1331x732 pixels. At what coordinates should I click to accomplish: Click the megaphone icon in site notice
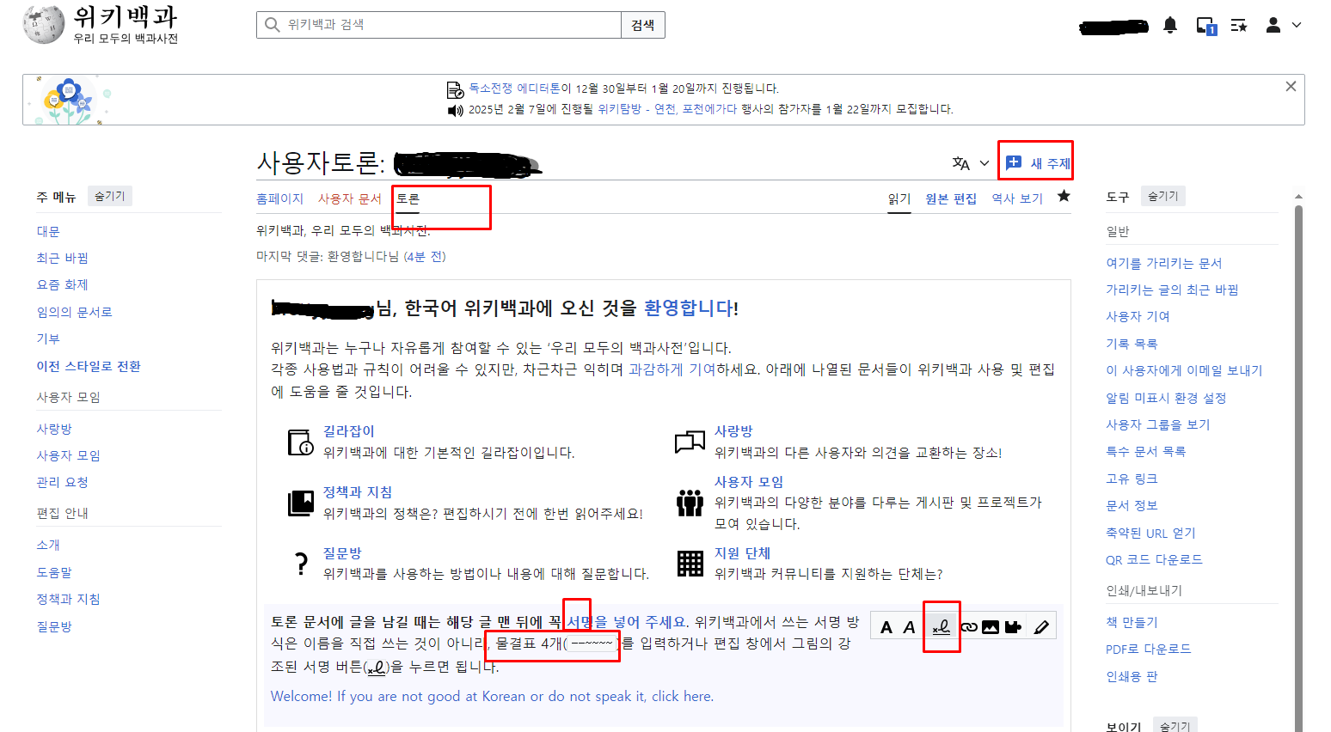(x=455, y=110)
